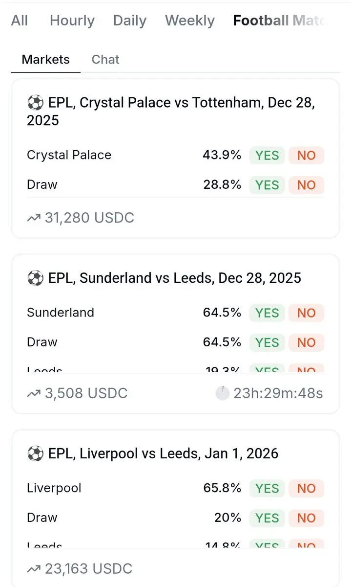Buy YES on Crystal Palace win
Viewport: 351px width, 587px height.
[x=267, y=156]
